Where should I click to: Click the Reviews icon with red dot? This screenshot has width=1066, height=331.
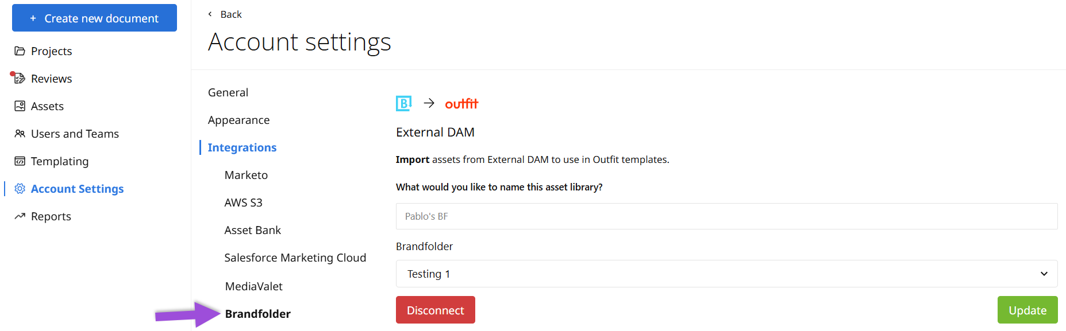(x=19, y=78)
